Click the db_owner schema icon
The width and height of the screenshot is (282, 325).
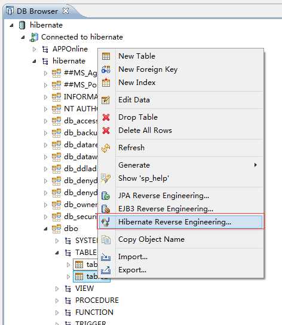(56, 205)
